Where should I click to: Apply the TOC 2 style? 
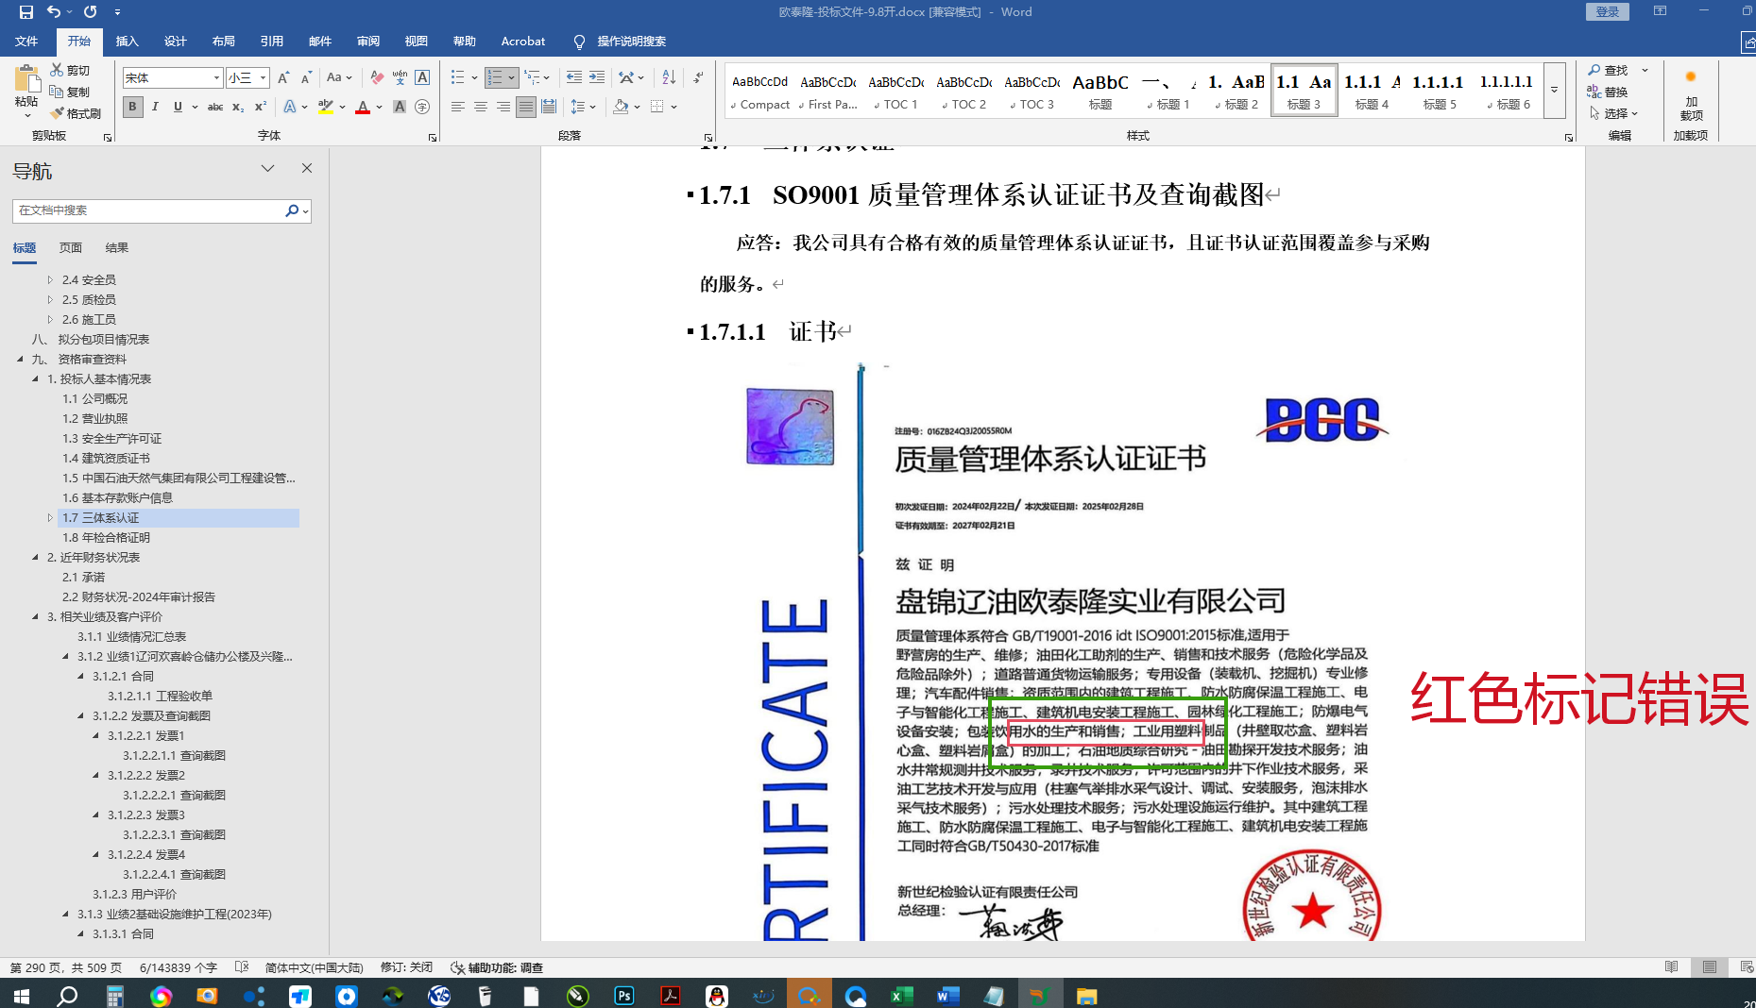tap(964, 91)
